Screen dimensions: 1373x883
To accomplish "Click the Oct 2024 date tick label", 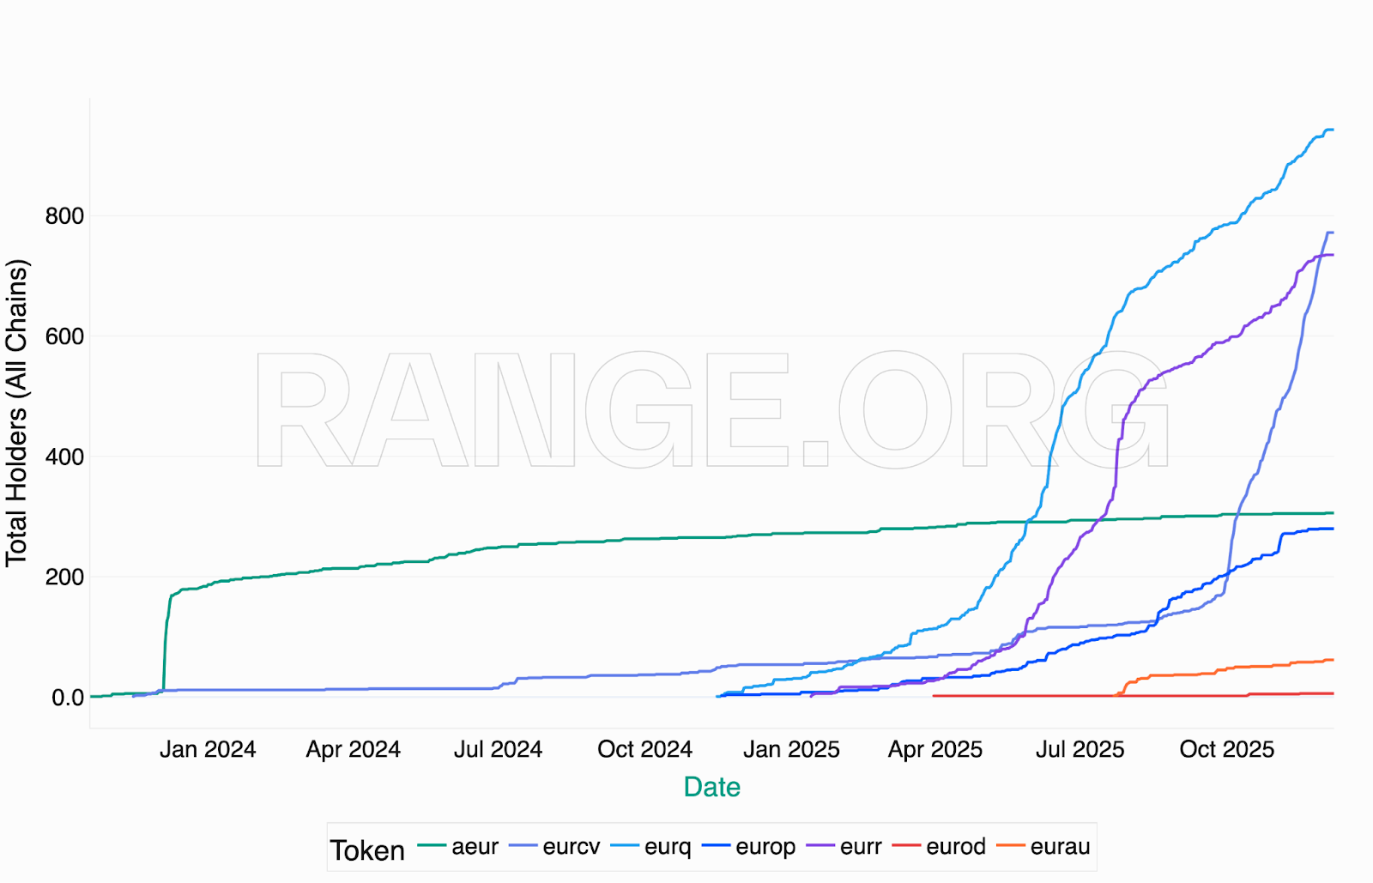I will pos(644,749).
